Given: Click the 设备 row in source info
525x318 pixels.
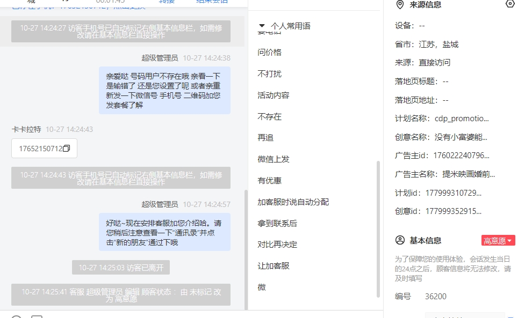Looking at the screenshot, I should (410, 26).
